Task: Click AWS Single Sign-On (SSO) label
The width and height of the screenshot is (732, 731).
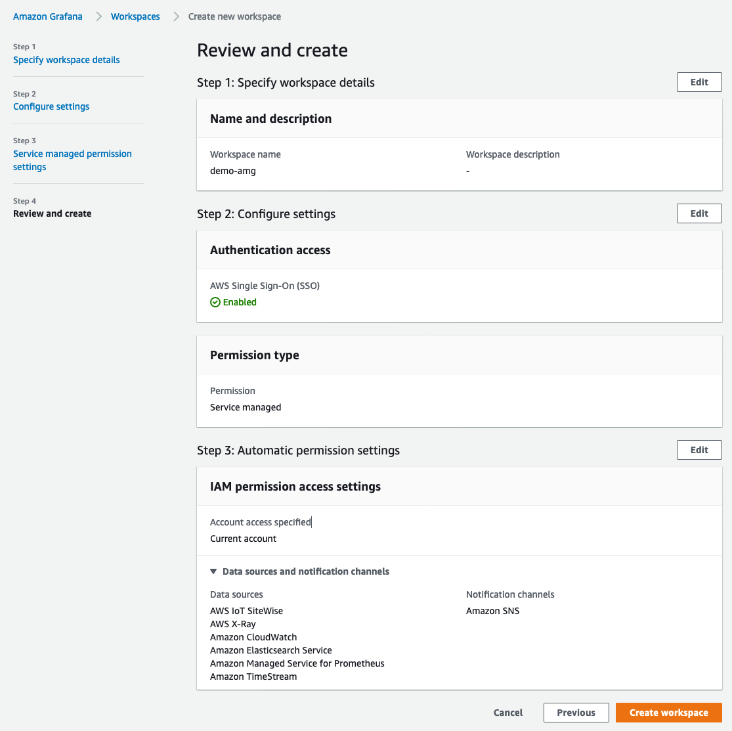Action: (265, 286)
